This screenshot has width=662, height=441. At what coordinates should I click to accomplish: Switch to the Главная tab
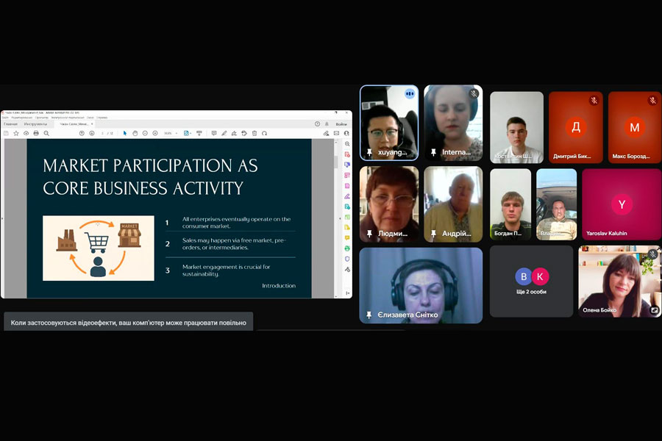tap(10, 124)
